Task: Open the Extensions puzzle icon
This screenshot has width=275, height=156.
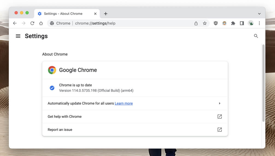Action: click(x=233, y=23)
